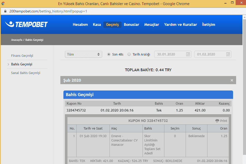Open the Tüm filter dropdown
This screenshot has height=164, width=246.
[x=83, y=54]
